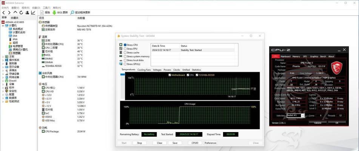Select 系统概述 in the sidebar tree
The width and height of the screenshot is (359, 151).
click(x=18, y=29)
